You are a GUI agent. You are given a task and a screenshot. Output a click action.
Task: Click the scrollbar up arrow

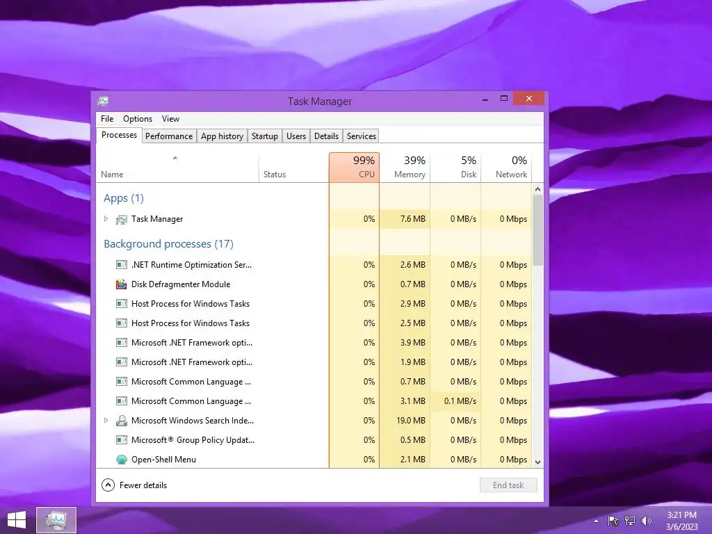[537, 189]
